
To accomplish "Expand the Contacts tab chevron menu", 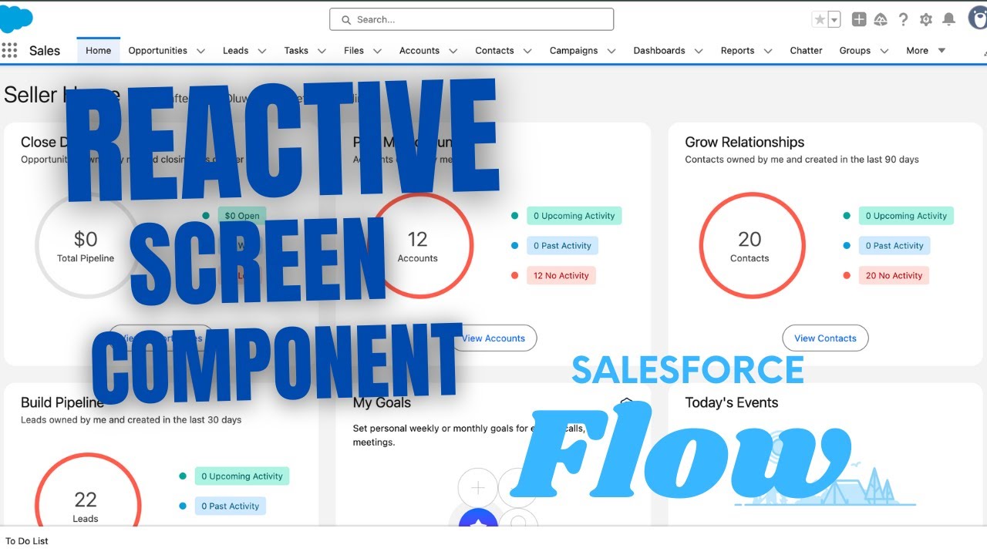I will [x=527, y=51].
